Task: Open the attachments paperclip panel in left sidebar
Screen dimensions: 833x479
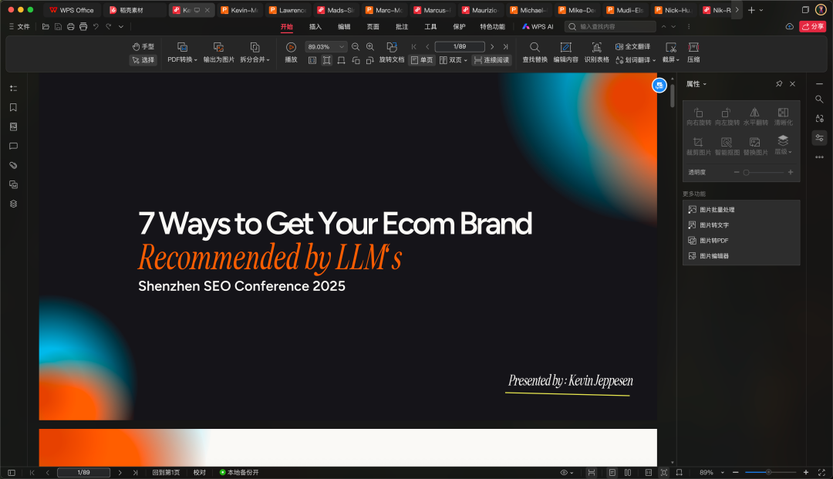Action: 13,165
